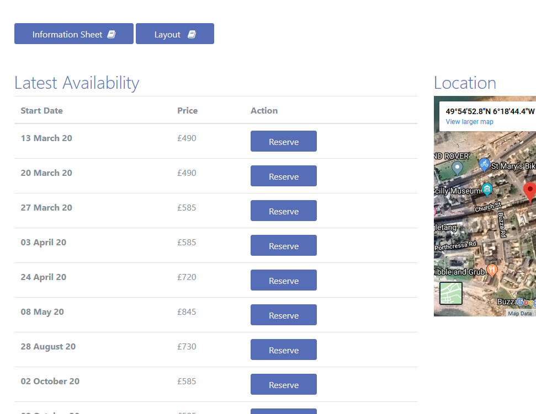Select the red location pin on map
Image resolution: width=536 pixels, height=414 pixels.
pyautogui.click(x=529, y=191)
